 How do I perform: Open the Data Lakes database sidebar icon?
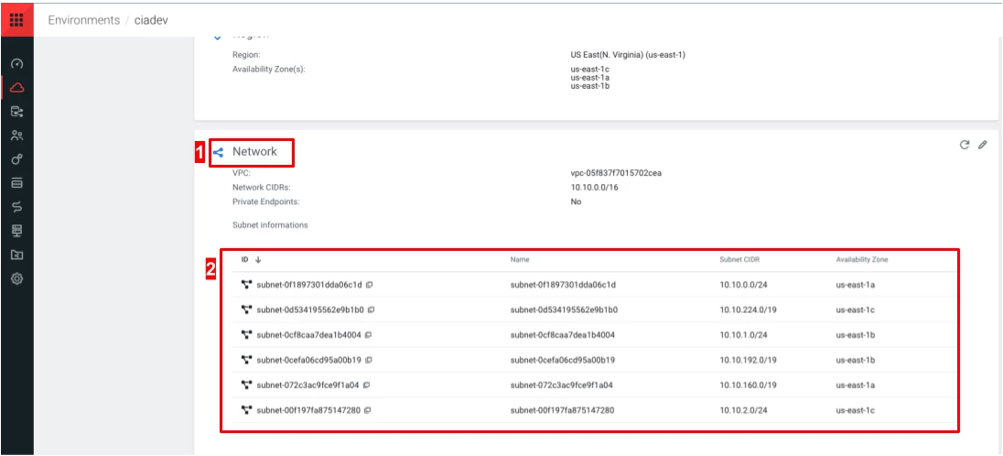pyautogui.click(x=17, y=112)
